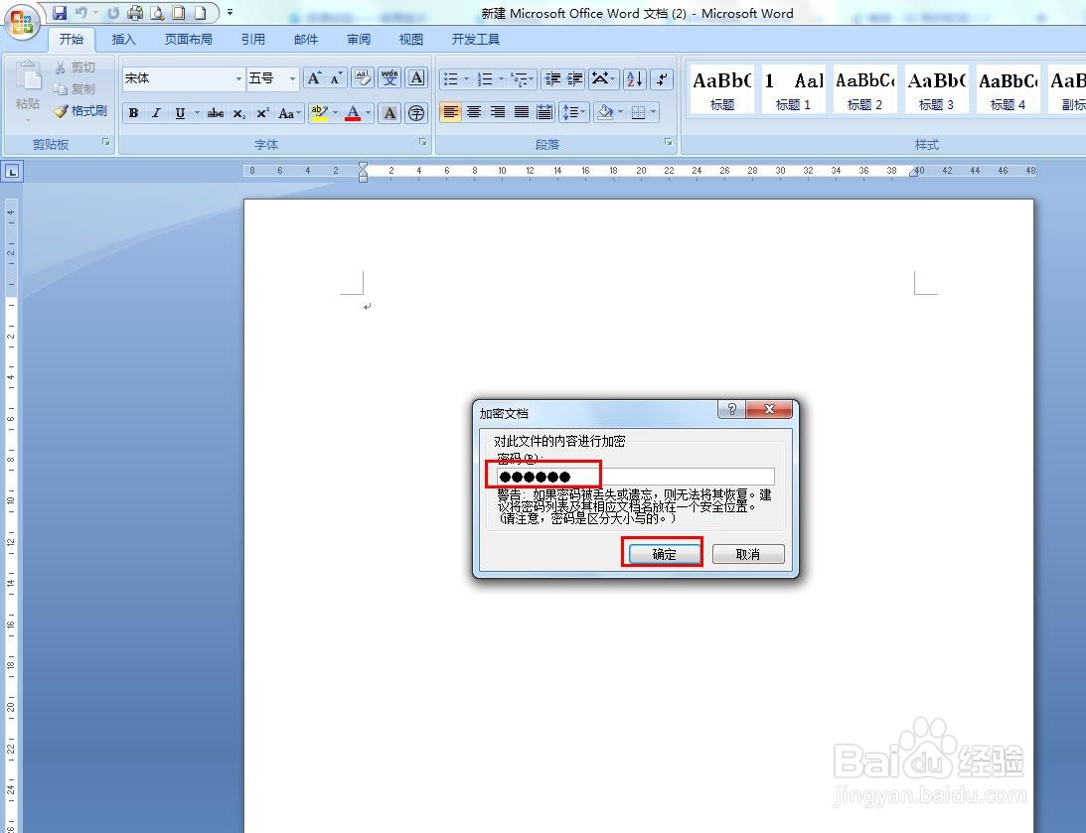Apply red font color button

353,113
